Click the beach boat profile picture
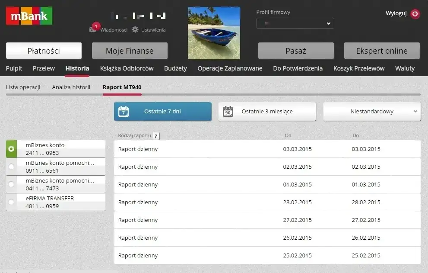Viewport: 428px width, 273px height. (x=214, y=33)
